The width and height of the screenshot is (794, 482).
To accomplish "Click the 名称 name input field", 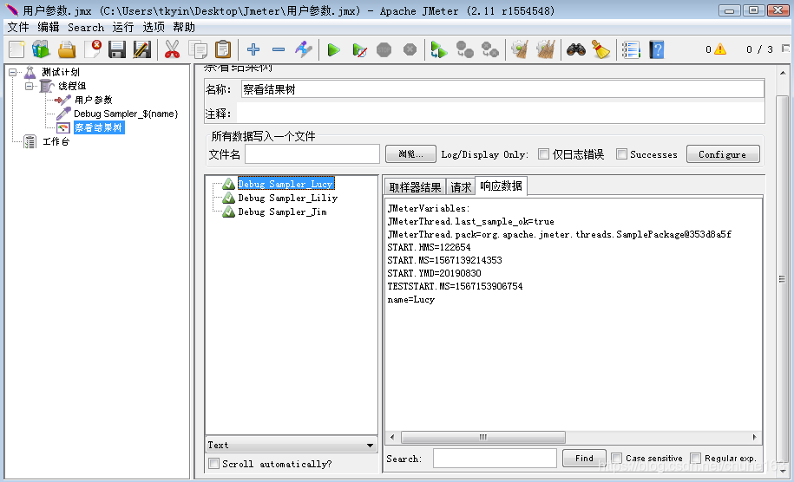I will click(502, 89).
